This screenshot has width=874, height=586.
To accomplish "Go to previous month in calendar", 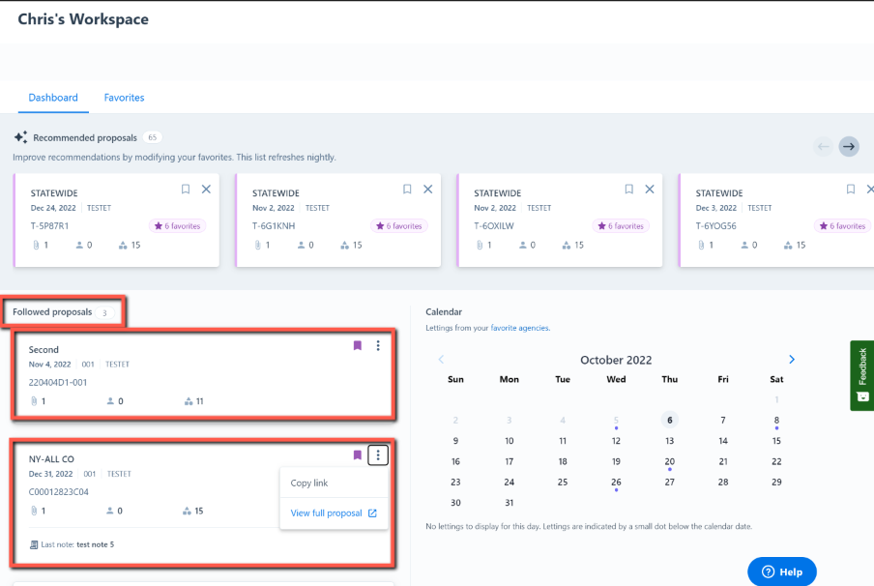I will tap(441, 360).
